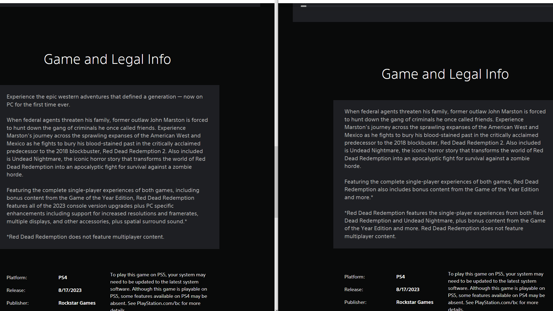Click the 'When federal agents' paragraph in right window

(445, 139)
